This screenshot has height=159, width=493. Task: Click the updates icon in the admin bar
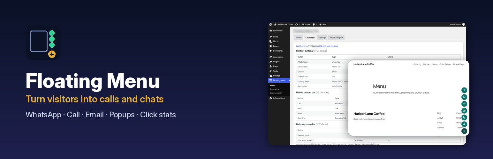point(297,24)
